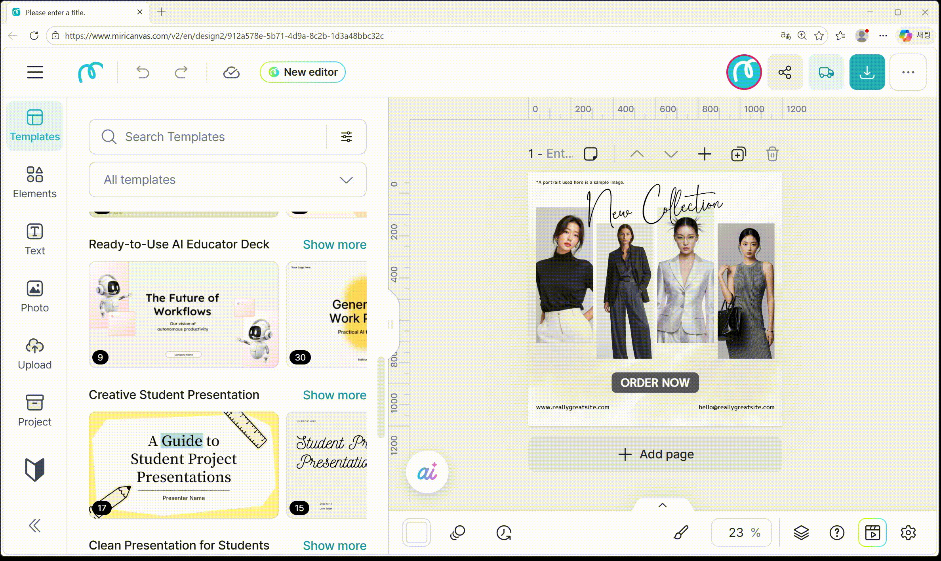
Task: Switch to the Text tab
Action: click(x=35, y=239)
